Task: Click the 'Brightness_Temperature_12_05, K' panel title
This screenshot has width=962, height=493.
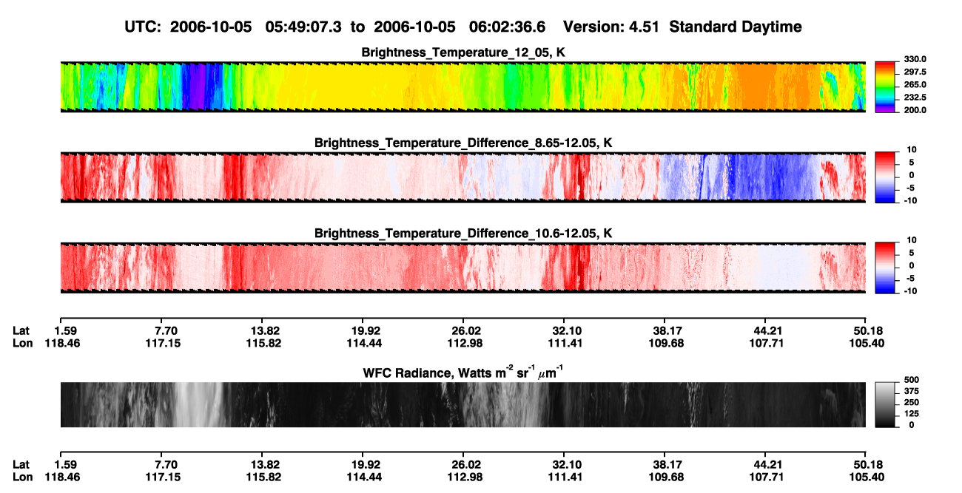Action: 463,52
